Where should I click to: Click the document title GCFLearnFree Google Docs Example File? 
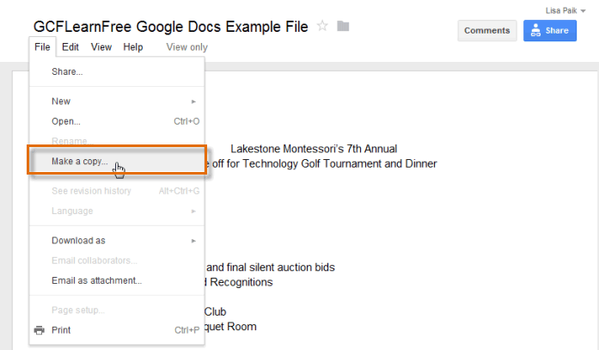170,27
